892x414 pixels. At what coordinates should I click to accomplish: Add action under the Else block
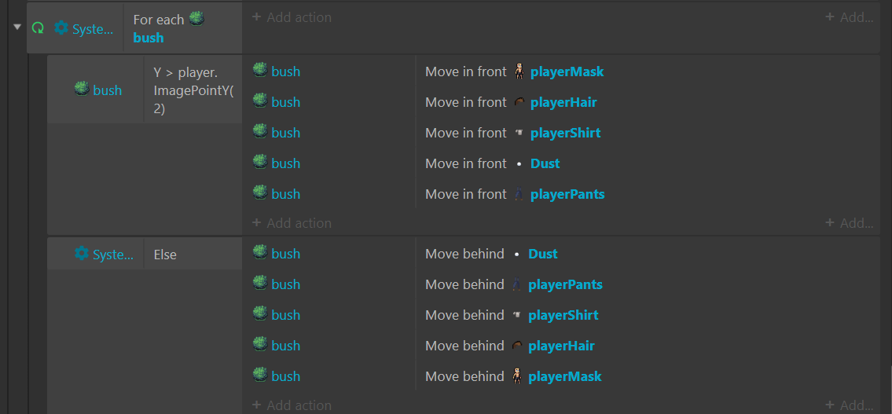[292, 405]
